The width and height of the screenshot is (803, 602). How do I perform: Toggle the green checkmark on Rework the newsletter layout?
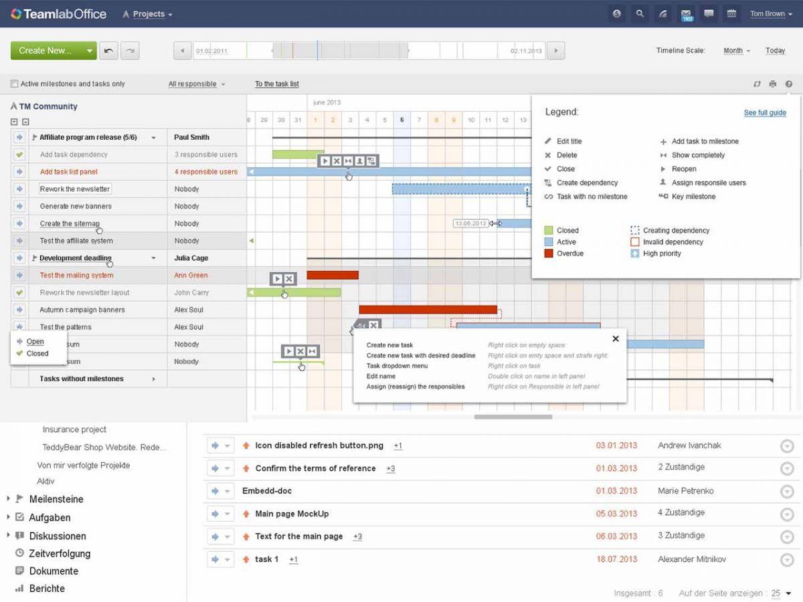pyautogui.click(x=19, y=292)
